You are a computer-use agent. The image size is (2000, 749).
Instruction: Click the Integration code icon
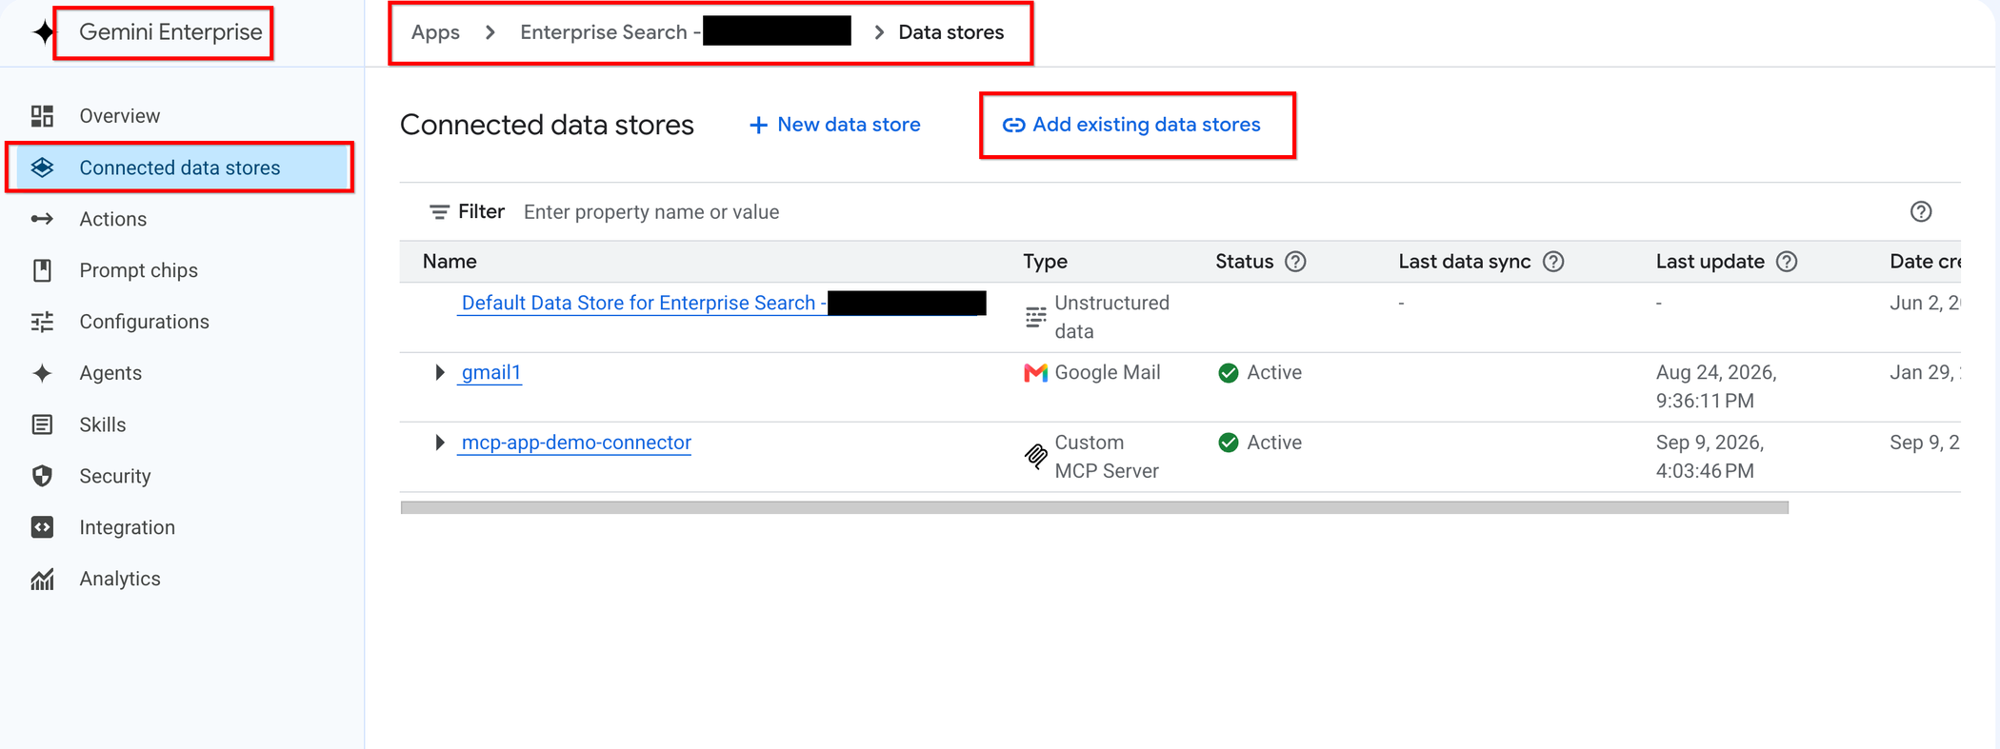pos(42,527)
